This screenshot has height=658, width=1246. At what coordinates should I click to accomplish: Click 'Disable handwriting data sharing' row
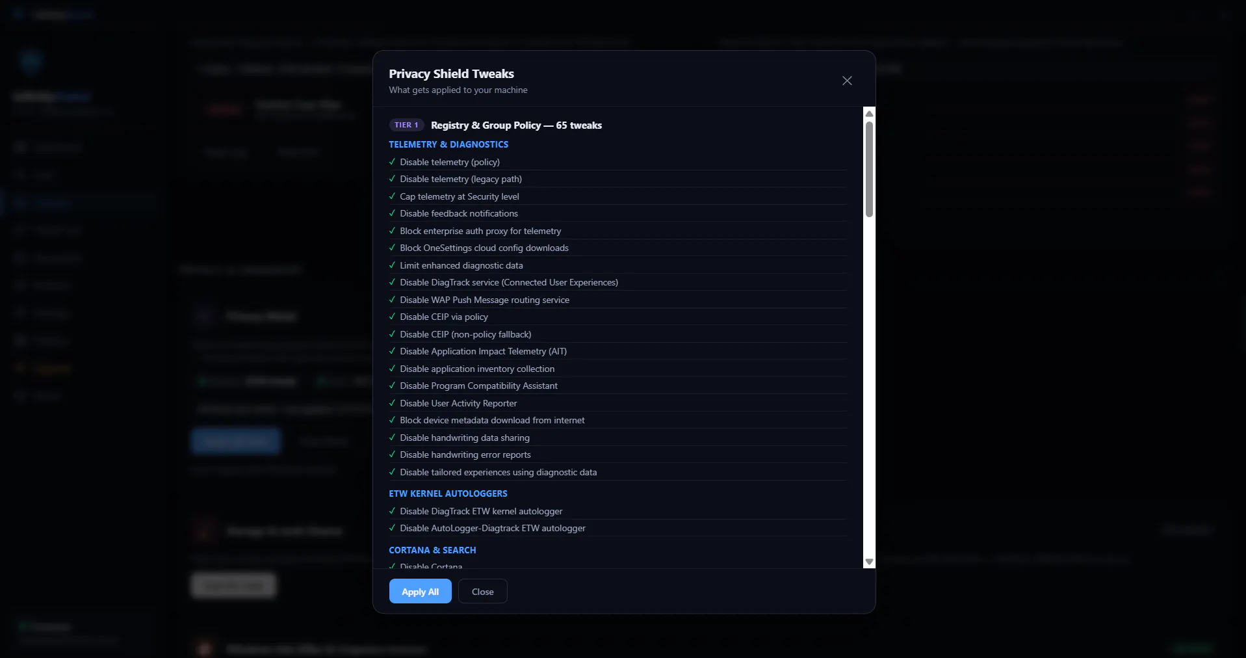618,438
